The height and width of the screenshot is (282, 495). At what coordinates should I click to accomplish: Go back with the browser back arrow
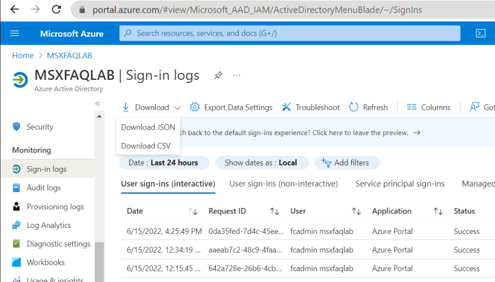(x=14, y=10)
